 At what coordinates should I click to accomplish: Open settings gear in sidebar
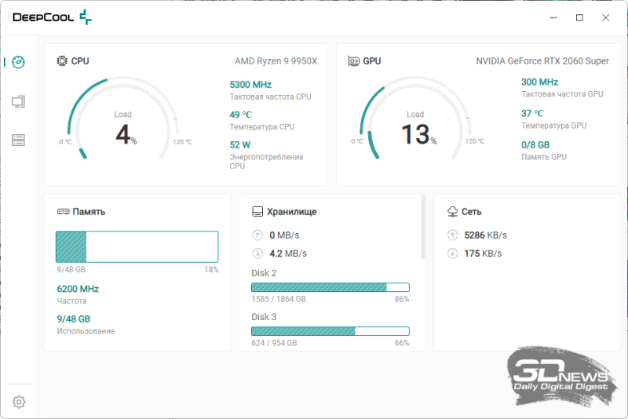click(19, 402)
